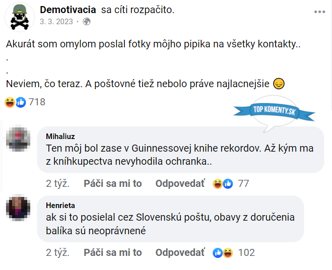This screenshot has height=270, width=332.
Task: Open the Henrieta commenter name
Action: click(60, 205)
